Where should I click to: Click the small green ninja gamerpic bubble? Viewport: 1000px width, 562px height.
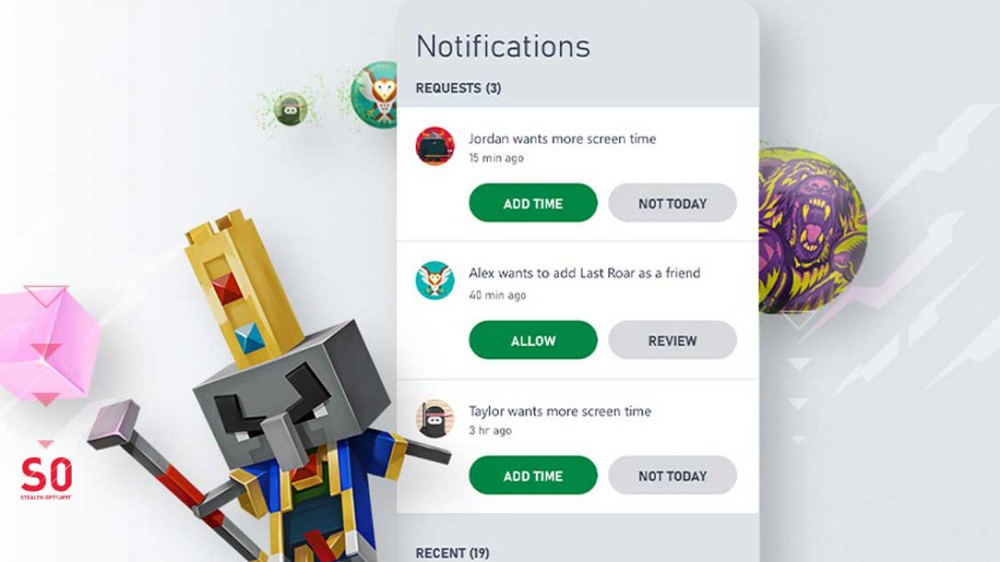[290, 110]
